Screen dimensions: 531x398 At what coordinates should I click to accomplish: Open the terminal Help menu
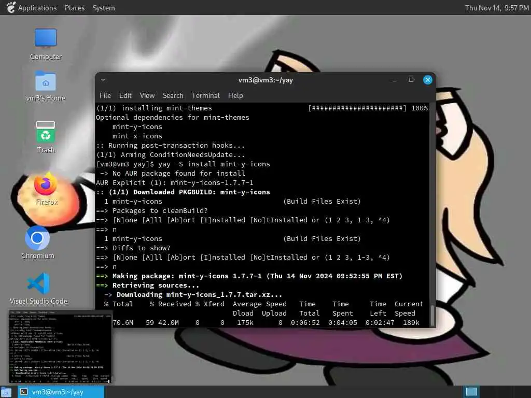click(235, 95)
